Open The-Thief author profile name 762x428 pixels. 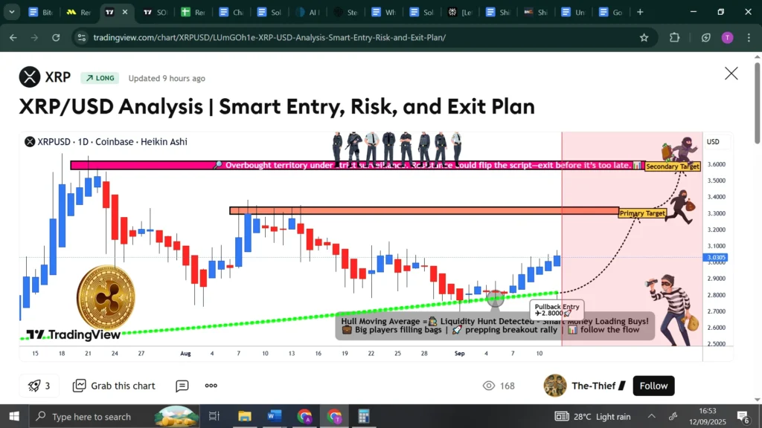click(593, 386)
